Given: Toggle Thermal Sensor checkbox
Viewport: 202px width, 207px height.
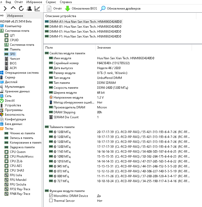Looking at the screenshot, I should [51, 200].
